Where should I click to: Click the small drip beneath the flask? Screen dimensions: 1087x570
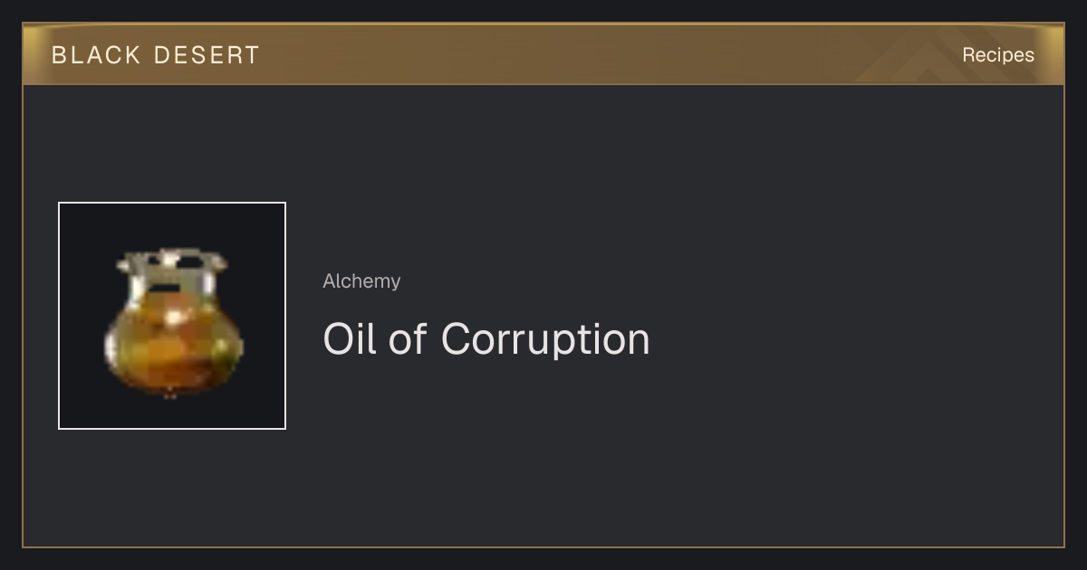(170, 395)
